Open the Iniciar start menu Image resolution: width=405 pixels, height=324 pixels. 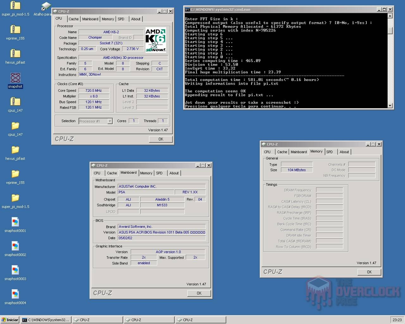(x=10, y=320)
